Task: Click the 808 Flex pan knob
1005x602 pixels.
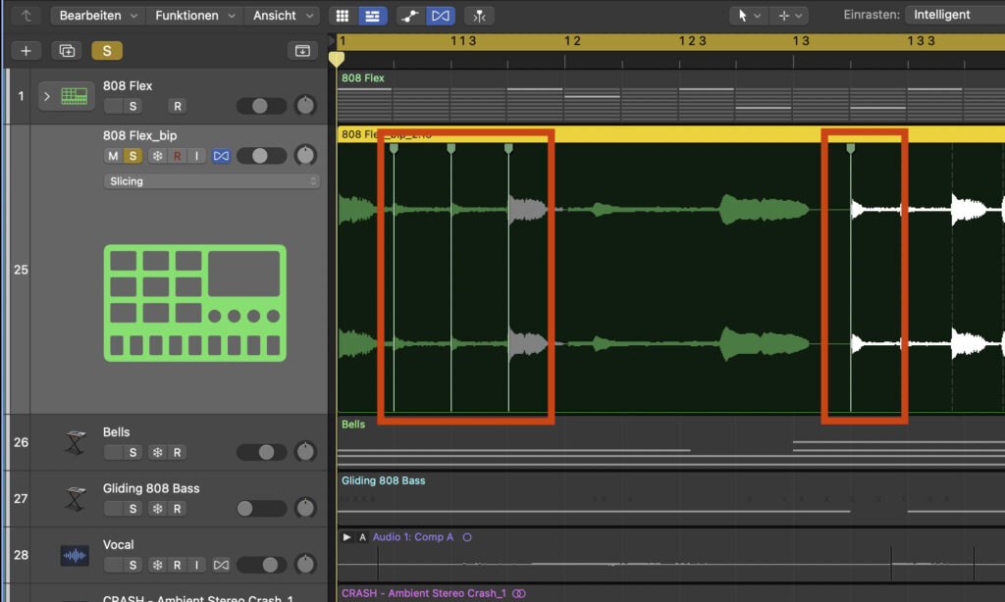Action: click(x=306, y=105)
